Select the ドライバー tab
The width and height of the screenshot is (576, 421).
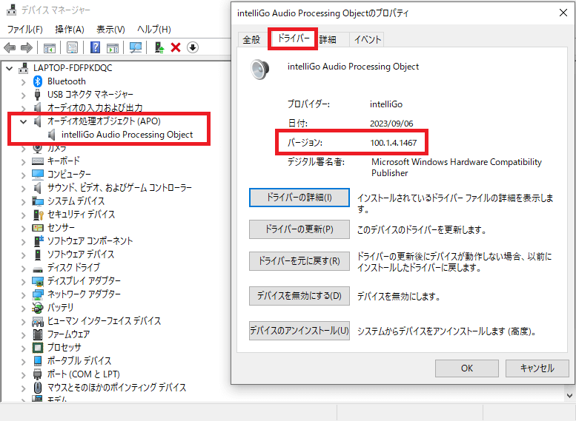coord(293,38)
